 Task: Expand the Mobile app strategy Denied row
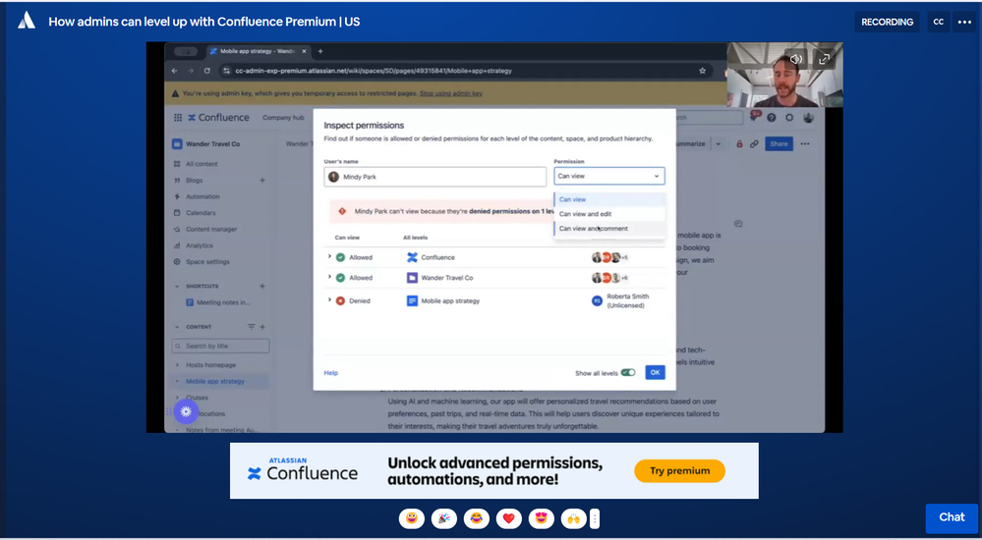329,300
